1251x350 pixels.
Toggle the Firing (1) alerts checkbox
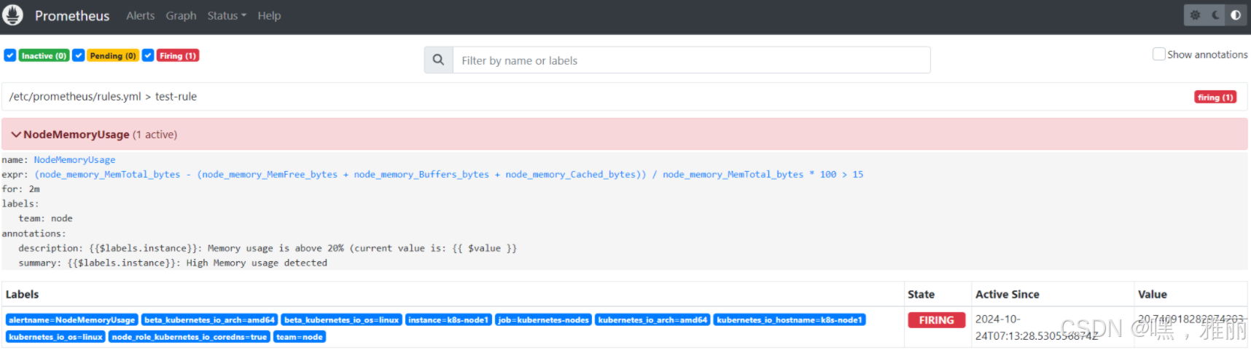(x=148, y=55)
